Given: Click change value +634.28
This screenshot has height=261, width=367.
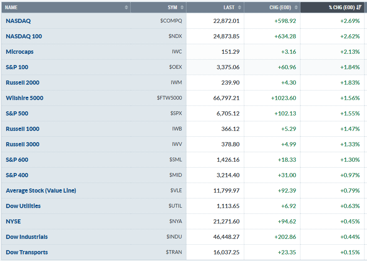Looking at the screenshot, I should [x=285, y=36].
